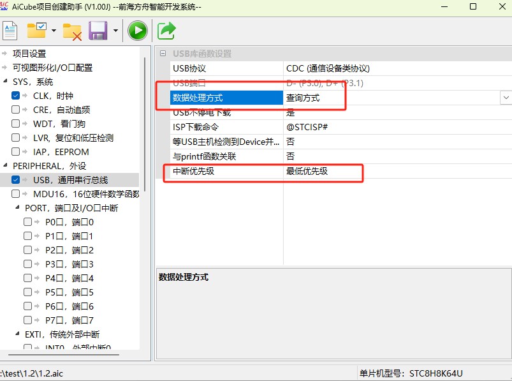
Task: Uncheck the USB, 通用串行总线 checkbox
Action: click(15, 180)
